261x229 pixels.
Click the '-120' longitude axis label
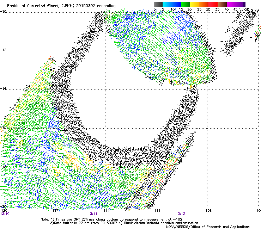point(4,211)
